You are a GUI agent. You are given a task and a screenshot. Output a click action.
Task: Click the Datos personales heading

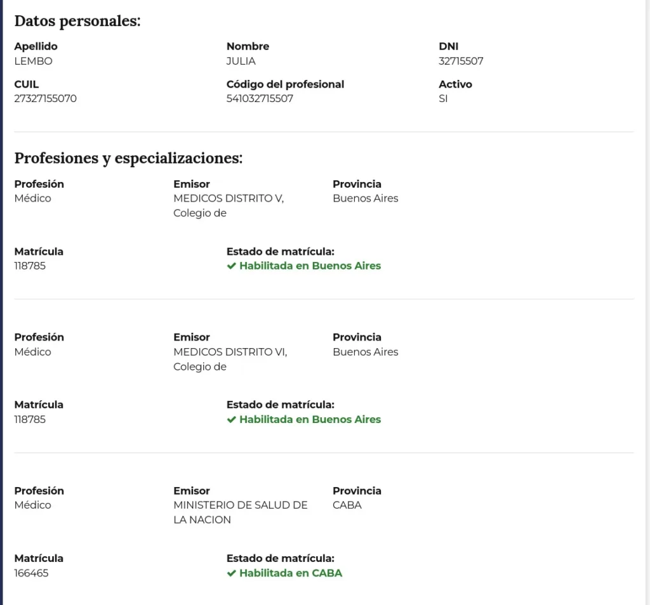(x=77, y=21)
